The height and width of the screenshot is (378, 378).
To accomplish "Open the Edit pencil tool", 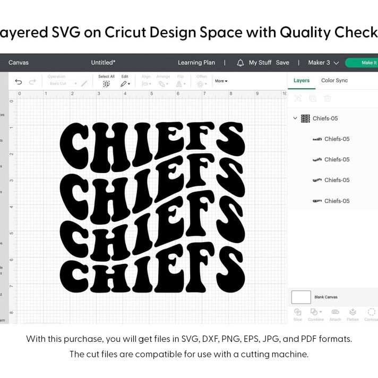I will tap(123, 84).
